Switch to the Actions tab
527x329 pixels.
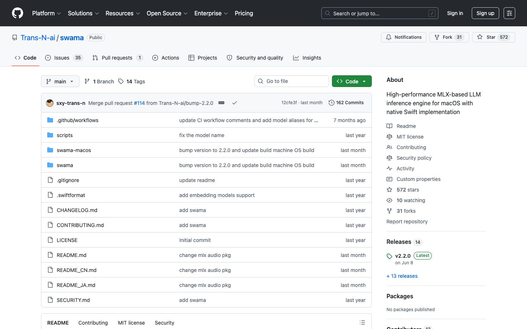tap(166, 58)
